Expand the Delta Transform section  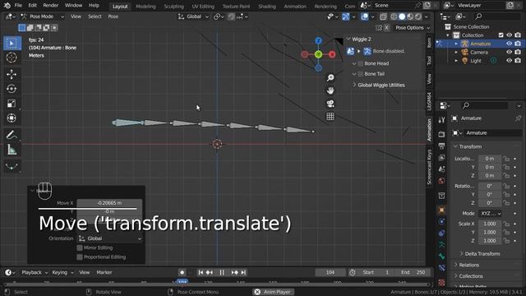tap(482, 254)
